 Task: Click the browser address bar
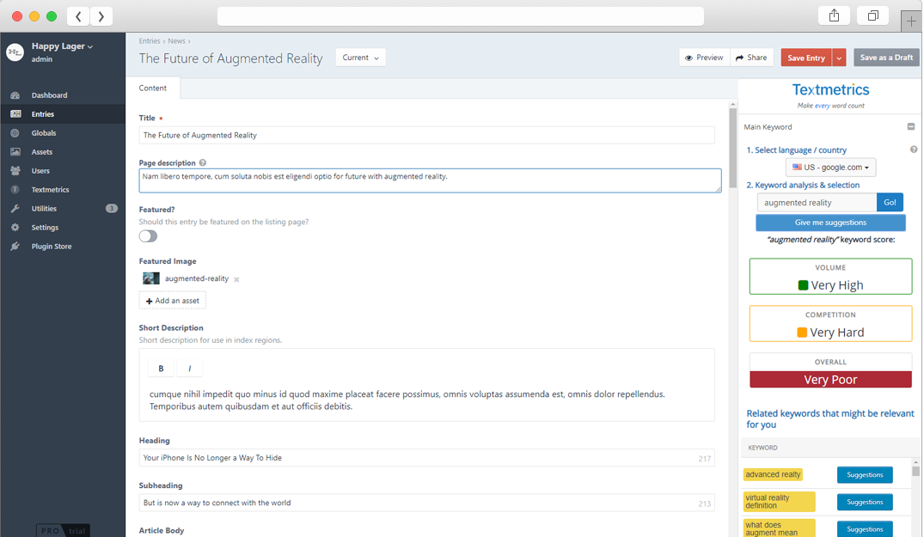point(460,16)
